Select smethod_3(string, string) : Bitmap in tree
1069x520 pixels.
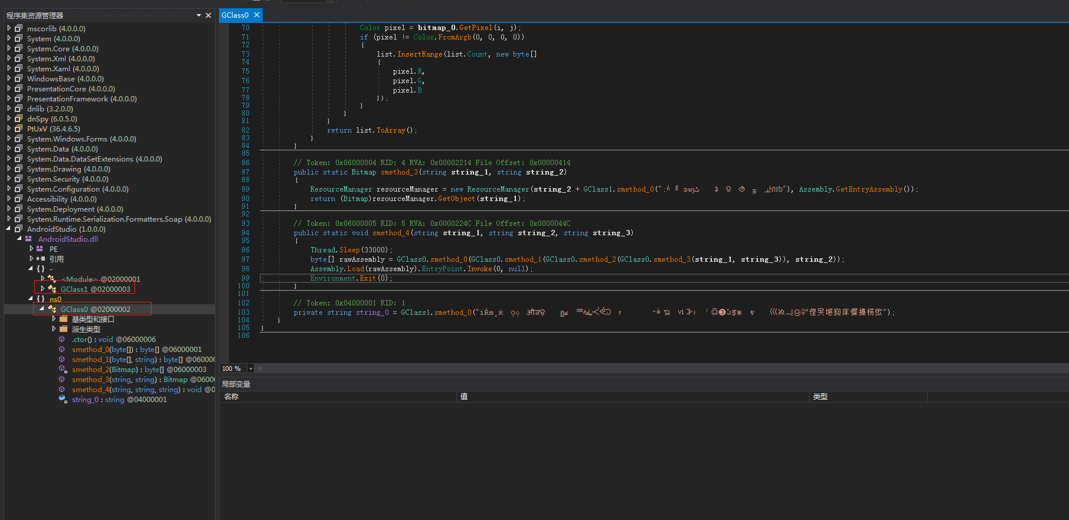click(143, 379)
